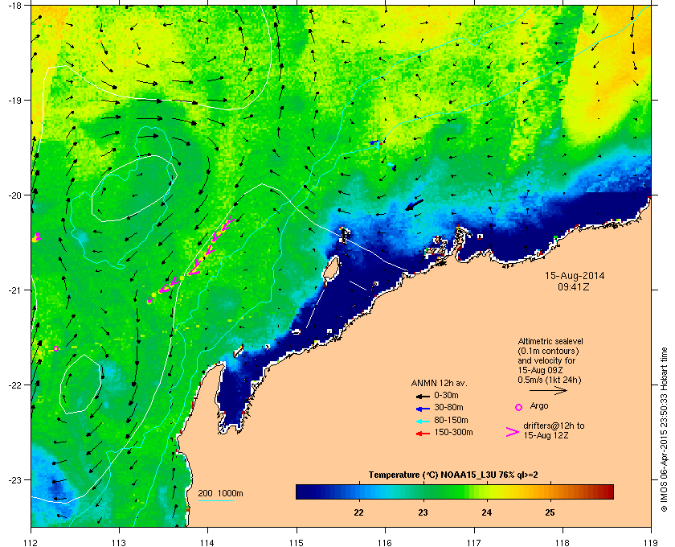Click the longitude axis label 117
The height and width of the screenshot is (547, 675).
(x=474, y=543)
